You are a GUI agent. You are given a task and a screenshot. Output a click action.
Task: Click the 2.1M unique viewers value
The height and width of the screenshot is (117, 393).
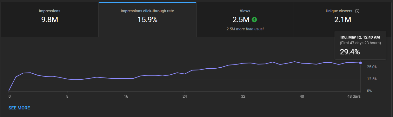[x=343, y=20]
